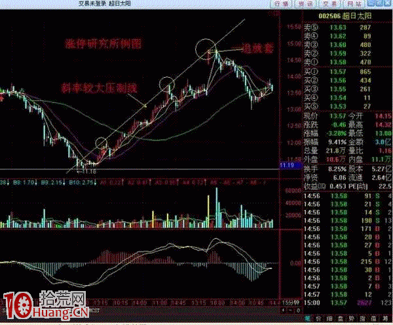Image resolution: width=393 pixels, height=325 pixels.
Task: Open the 行情 menu button
Action: [282, 3]
